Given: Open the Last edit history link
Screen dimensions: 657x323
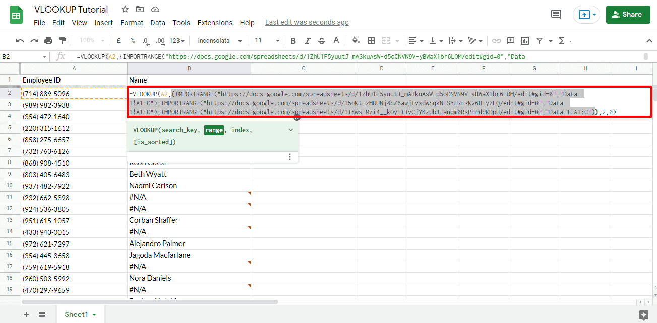Looking at the screenshot, I should (x=307, y=22).
